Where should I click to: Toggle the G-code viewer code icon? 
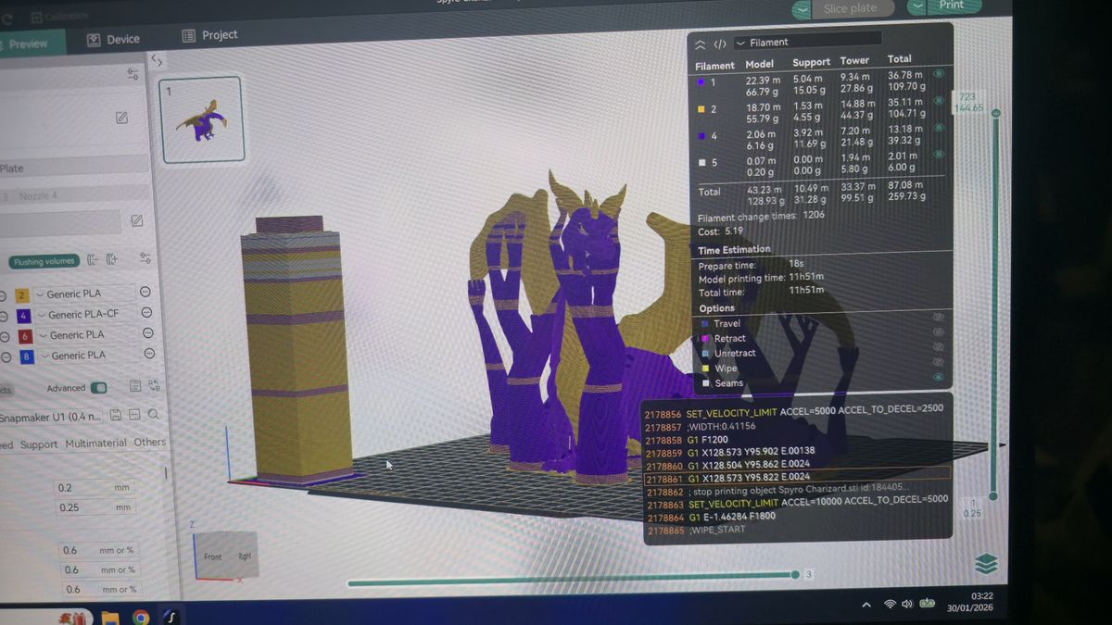point(719,44)
